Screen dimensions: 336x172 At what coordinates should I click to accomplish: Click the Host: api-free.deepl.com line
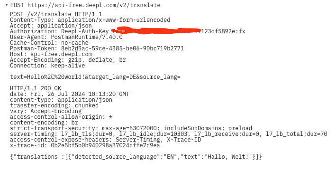(51, 54)
